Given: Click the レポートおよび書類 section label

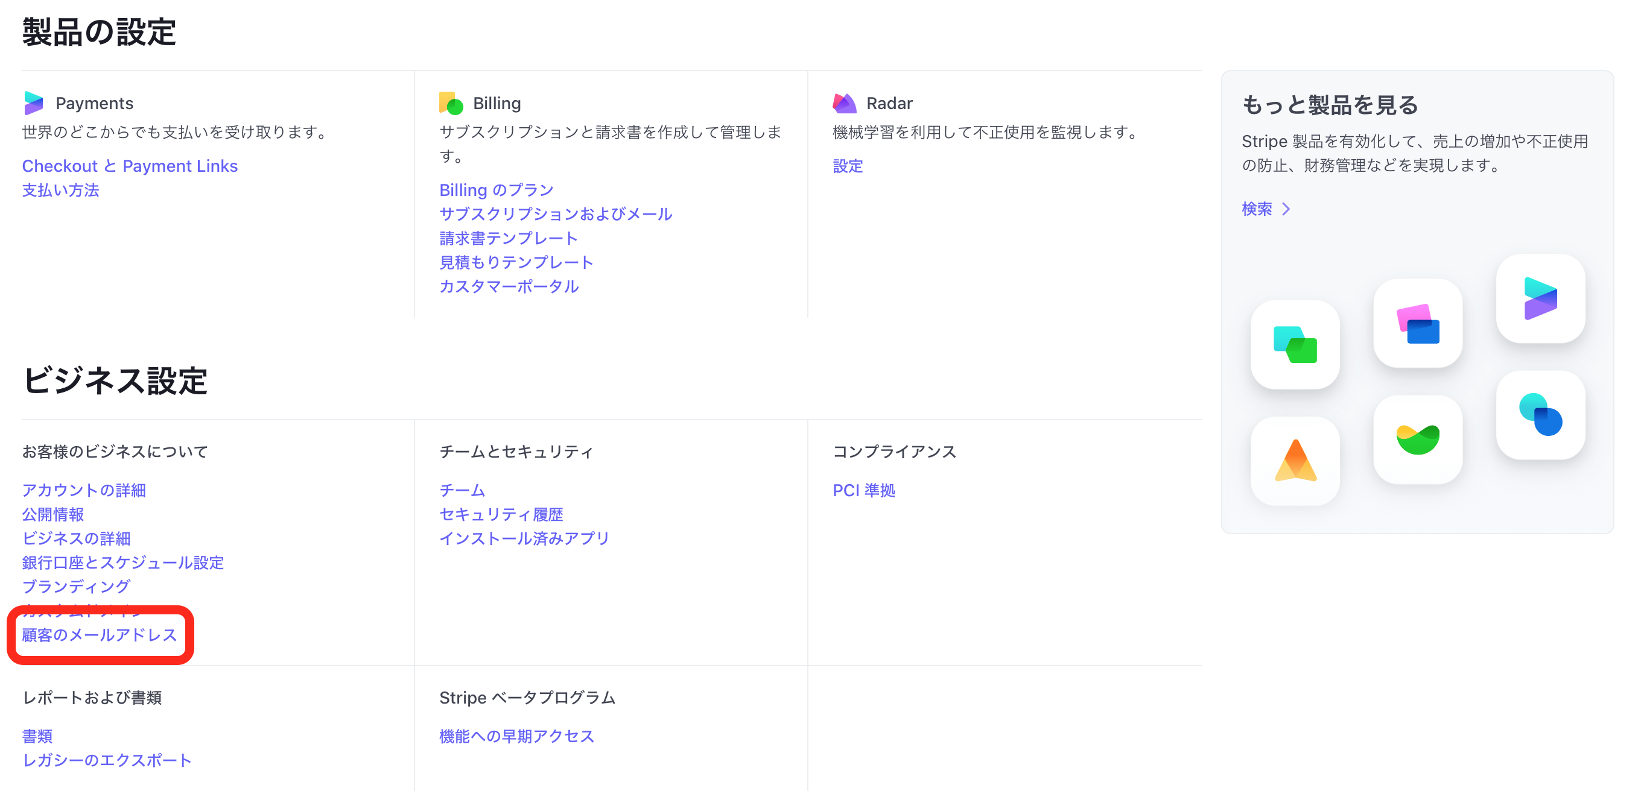Looking at the screenshot, I should point(92,698).
